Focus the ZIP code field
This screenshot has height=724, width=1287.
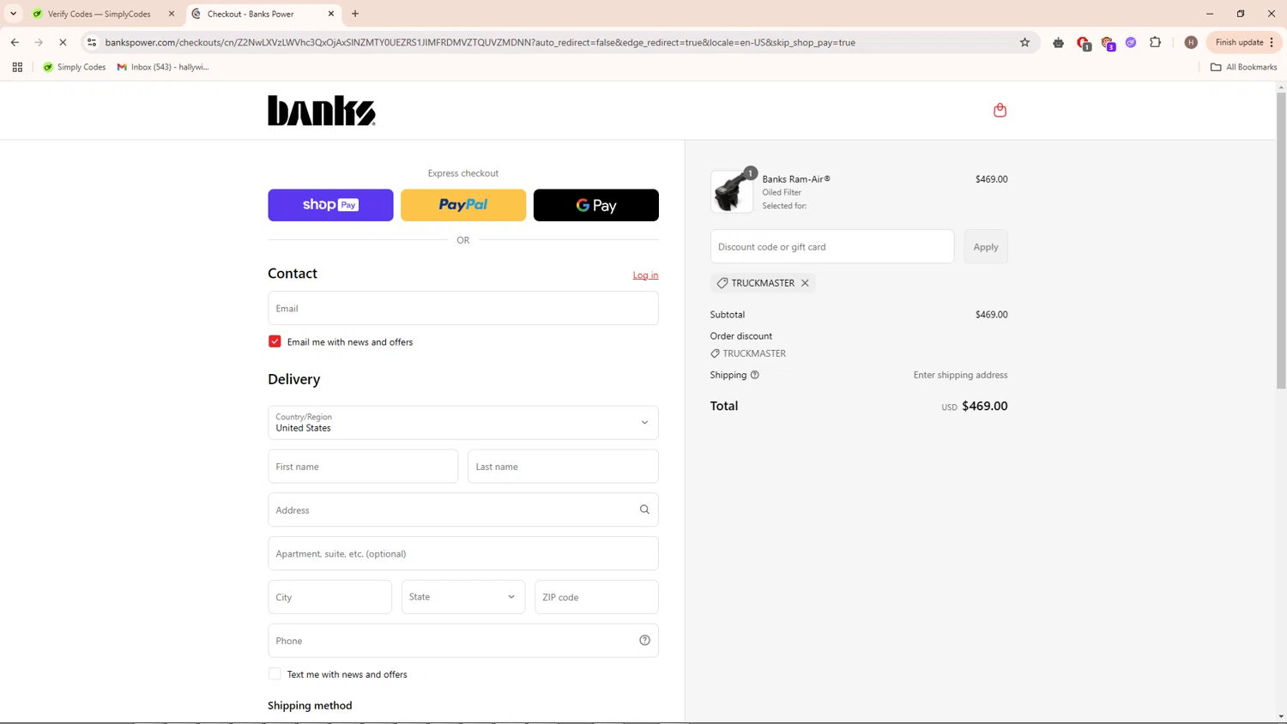[596, 597]
